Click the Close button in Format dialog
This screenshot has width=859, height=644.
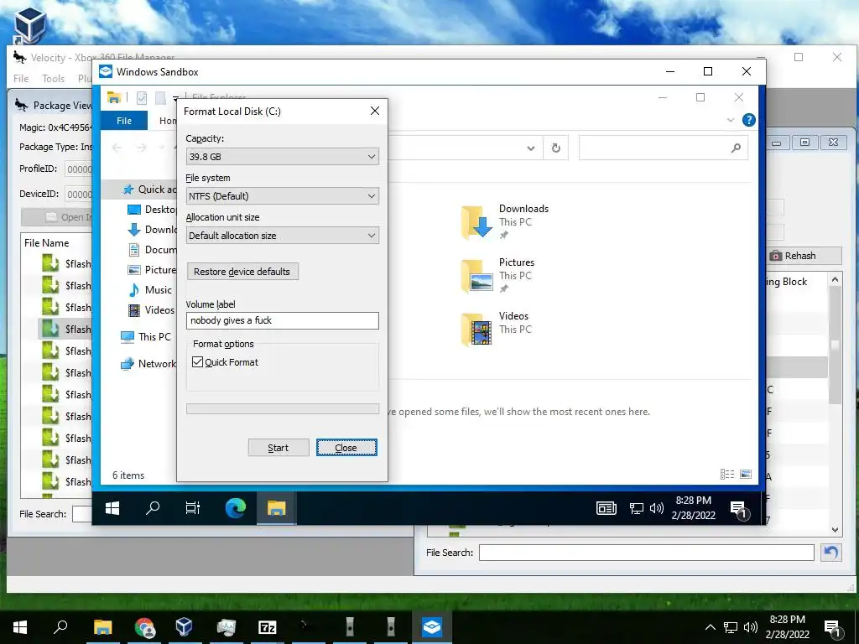tap(346, 448)
